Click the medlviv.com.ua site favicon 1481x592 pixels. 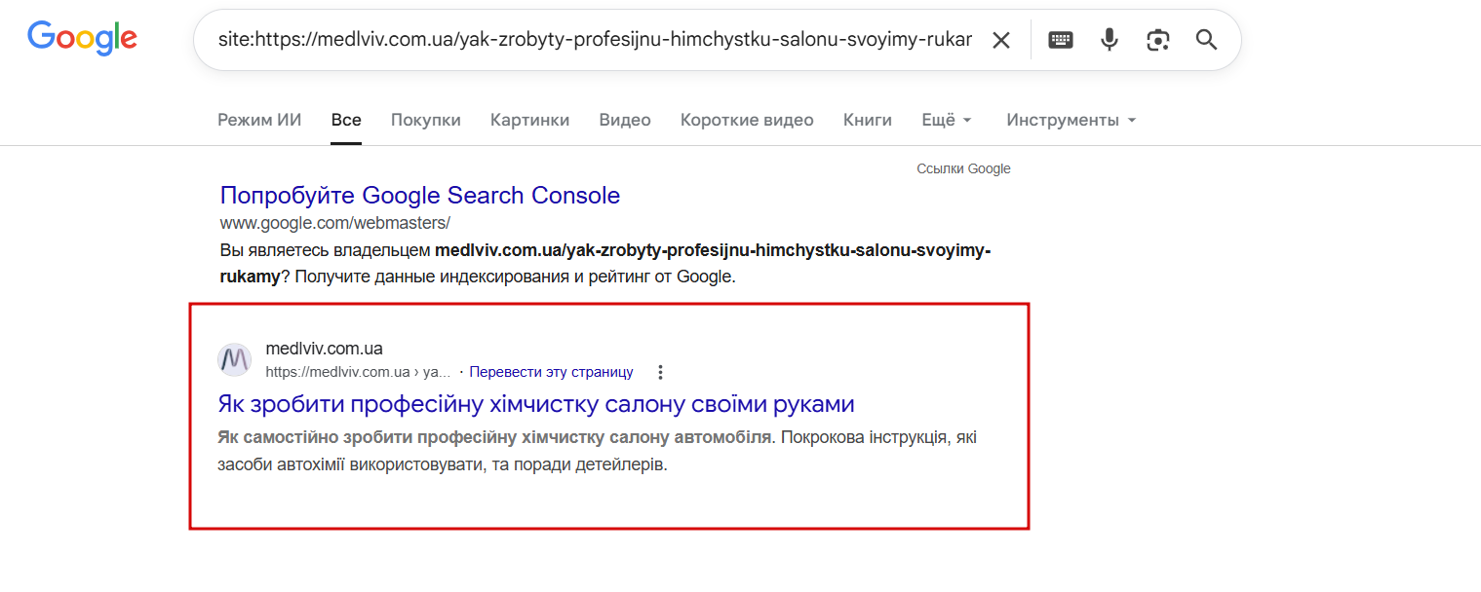tap(234, 359)
